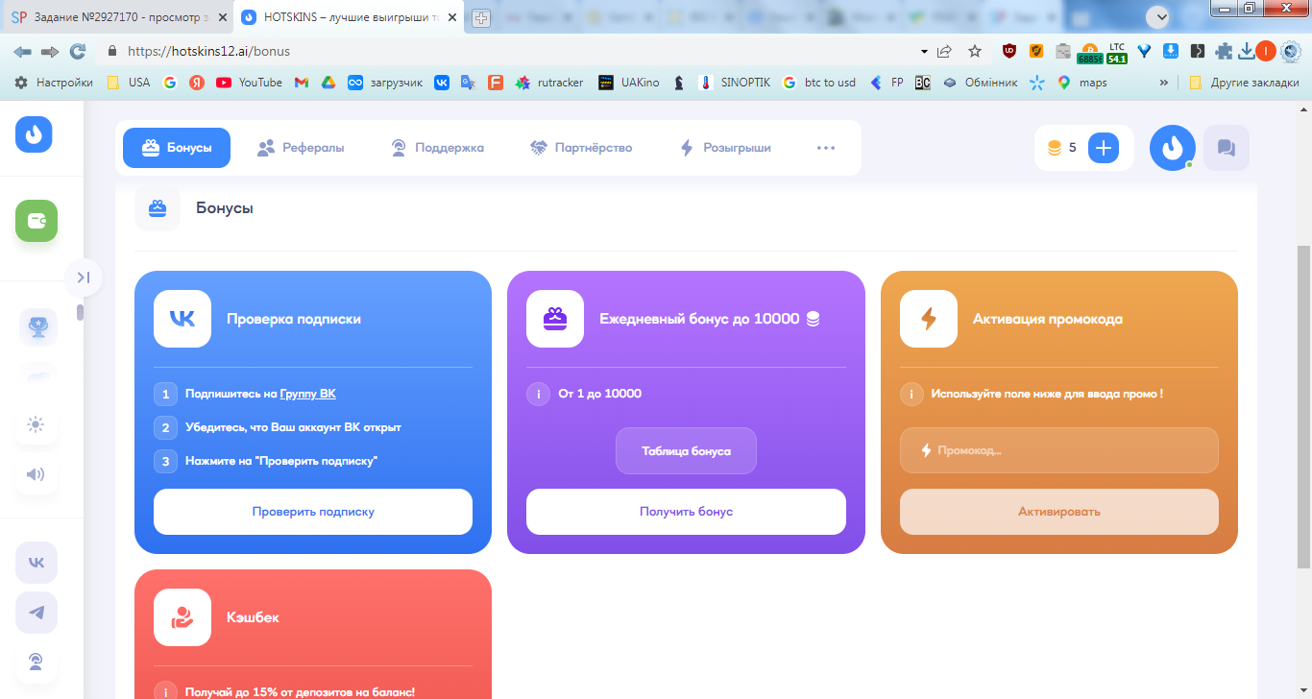1312x699 pixels.
Task: Expand the left sidebar with arrow button
Action: 84,277
